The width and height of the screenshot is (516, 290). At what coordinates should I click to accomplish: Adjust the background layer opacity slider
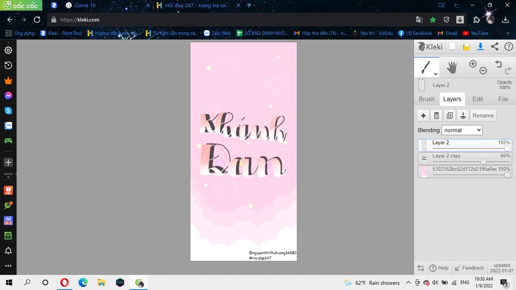click(x=507, y=175)
